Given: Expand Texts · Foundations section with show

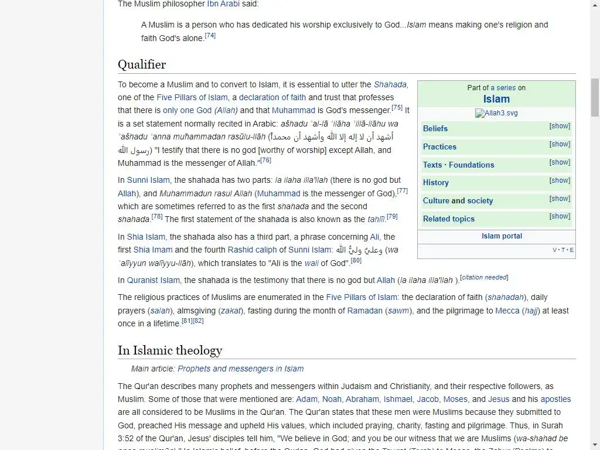Looking at the screenshot, I should (x=560, y=162).
